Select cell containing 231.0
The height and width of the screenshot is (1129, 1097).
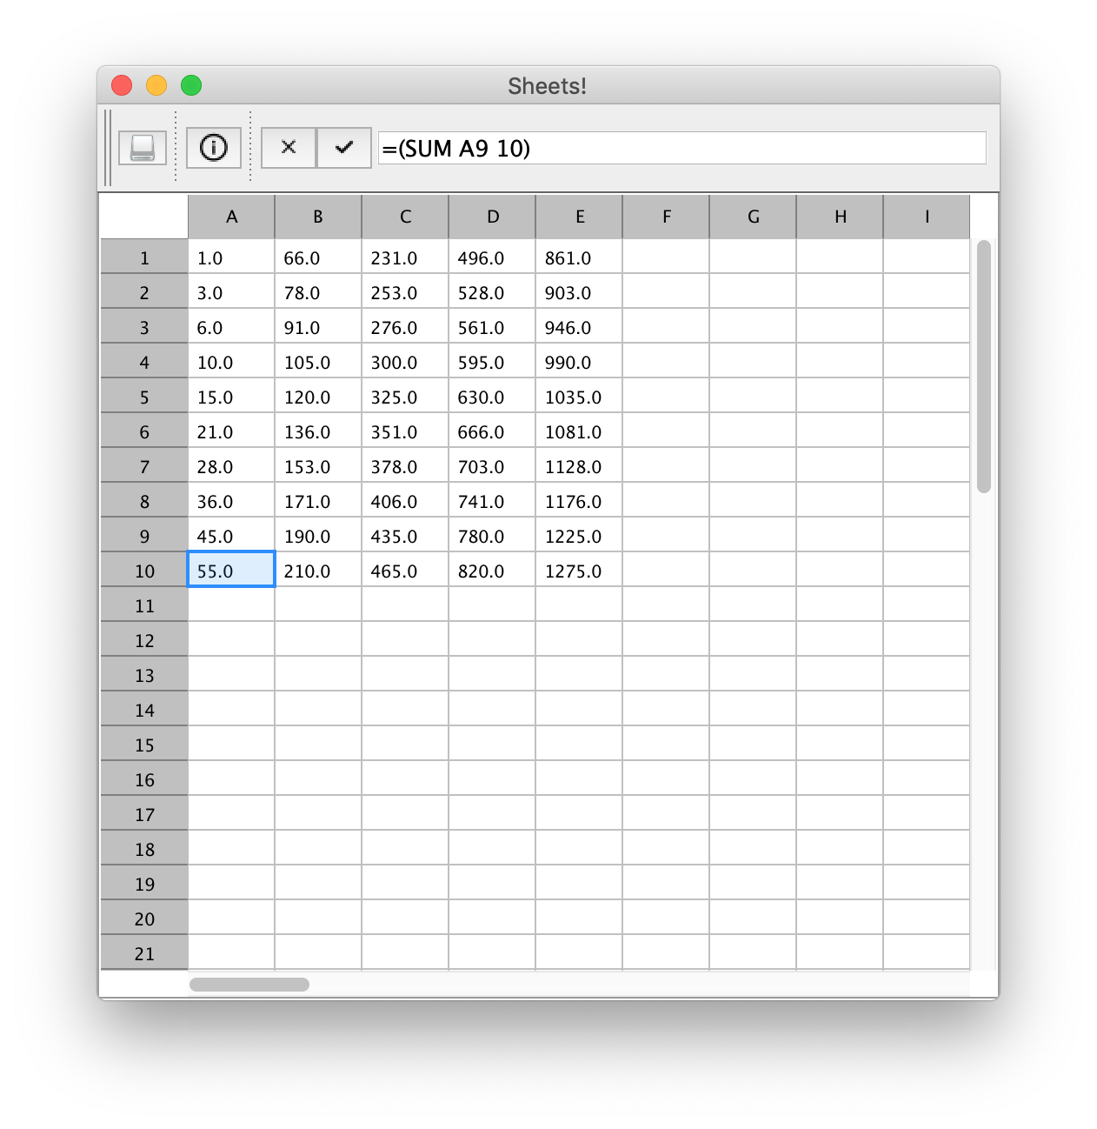405,257
